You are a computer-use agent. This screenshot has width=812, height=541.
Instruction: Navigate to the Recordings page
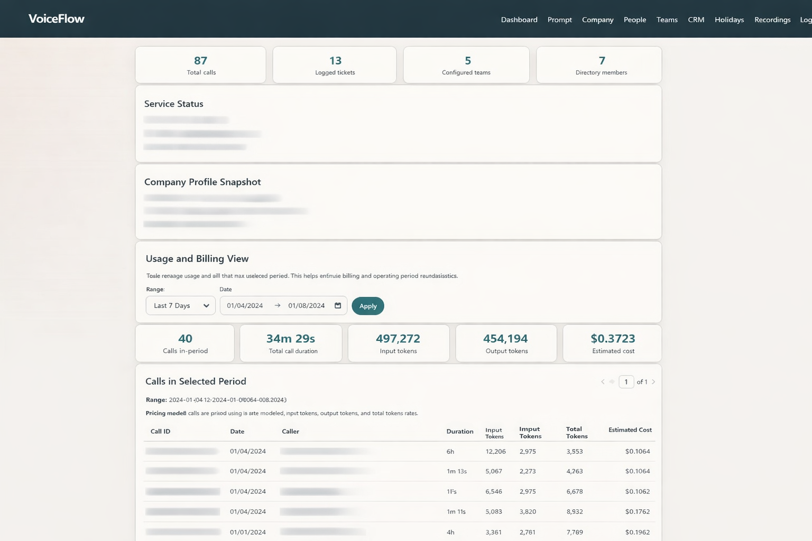coord(772,20)
